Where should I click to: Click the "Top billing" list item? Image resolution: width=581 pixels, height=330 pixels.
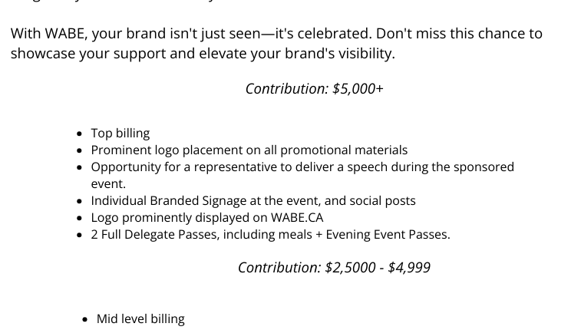click(120, 133)
